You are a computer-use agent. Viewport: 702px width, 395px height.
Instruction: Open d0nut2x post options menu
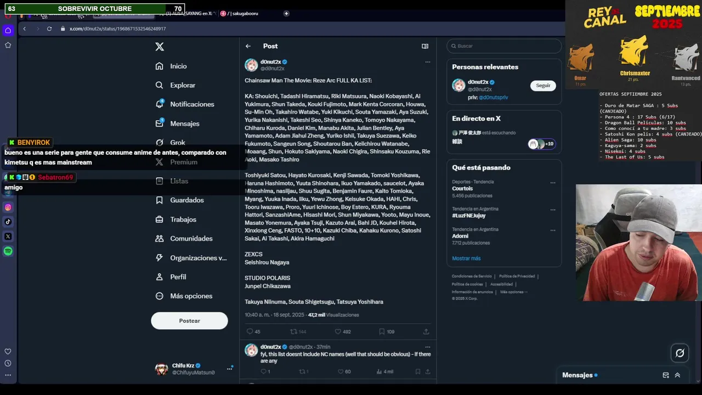pyautogui.click(x=428, y=62)
